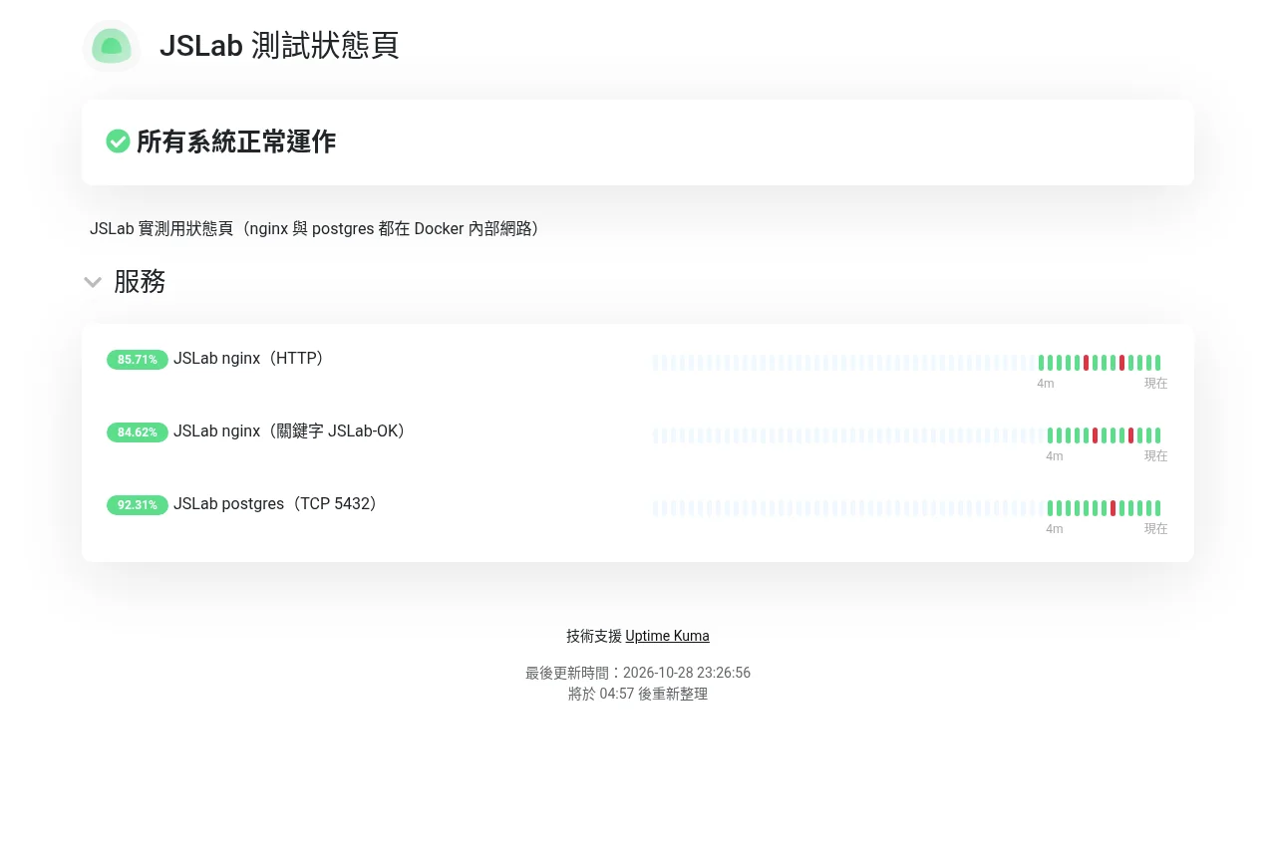Click the JSLab 測試狀態頁 page title
1276x857 pixels.
point(279,46)
